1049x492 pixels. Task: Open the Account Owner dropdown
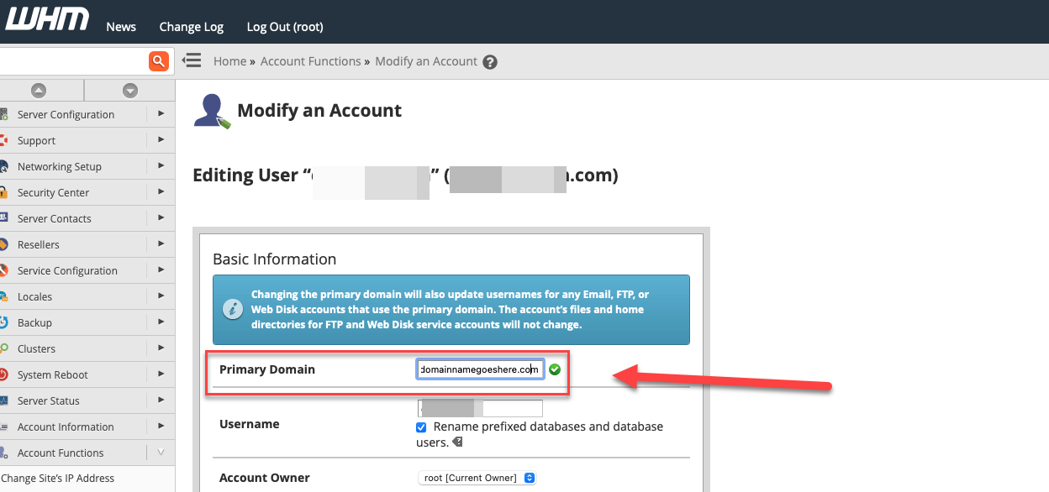point(477,478)
